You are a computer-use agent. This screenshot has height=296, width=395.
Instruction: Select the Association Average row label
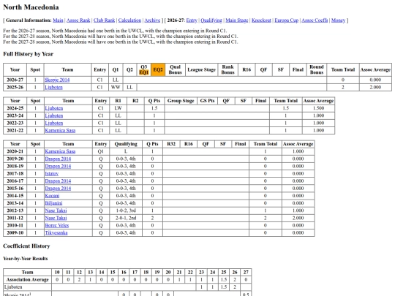[28, 280]
